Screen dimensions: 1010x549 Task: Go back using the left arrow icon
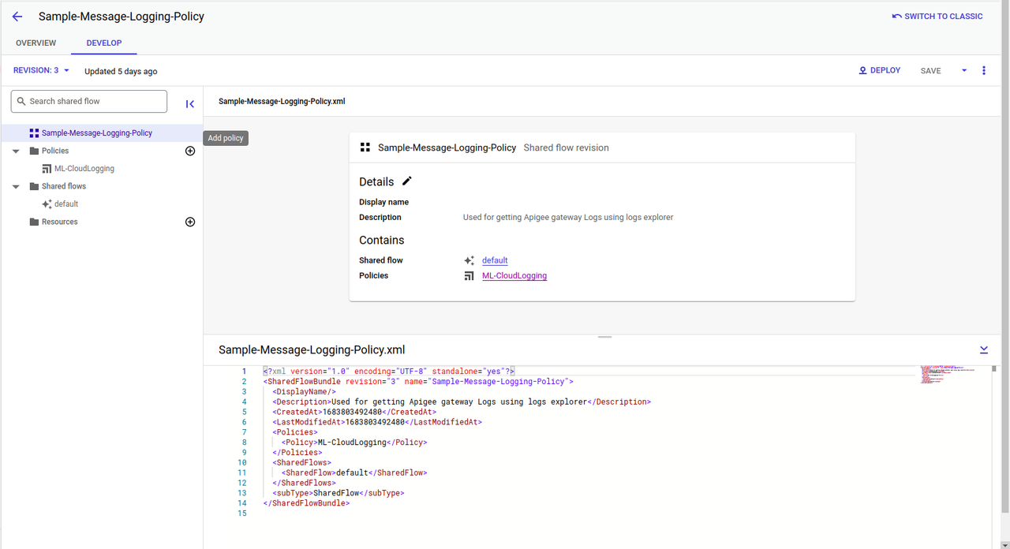pyautogui.click(x=17, y=17)
